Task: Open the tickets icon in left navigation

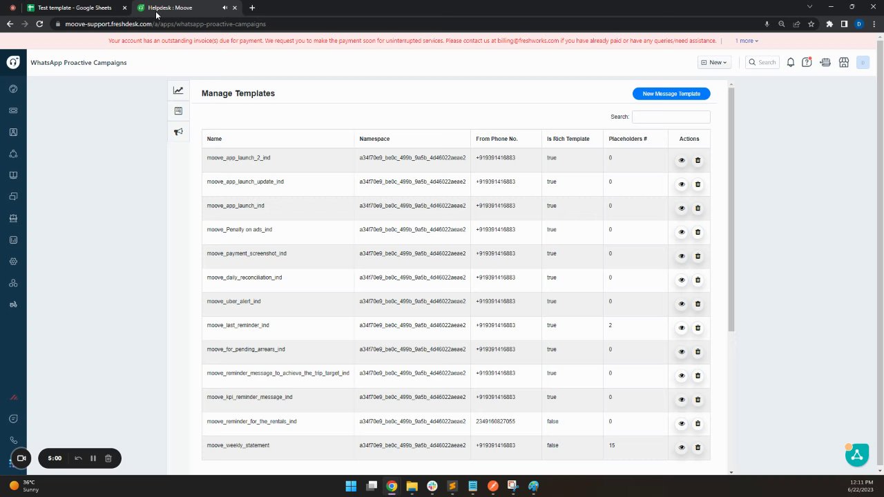Action: click(13, 110)
